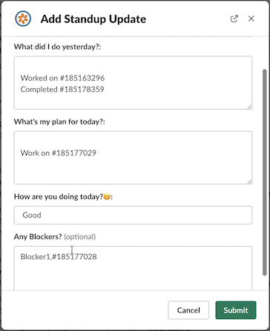The image size is (270, 331).
Task: Grab the resize handle of the yesterday text area
Action: [x=249, y=107]
